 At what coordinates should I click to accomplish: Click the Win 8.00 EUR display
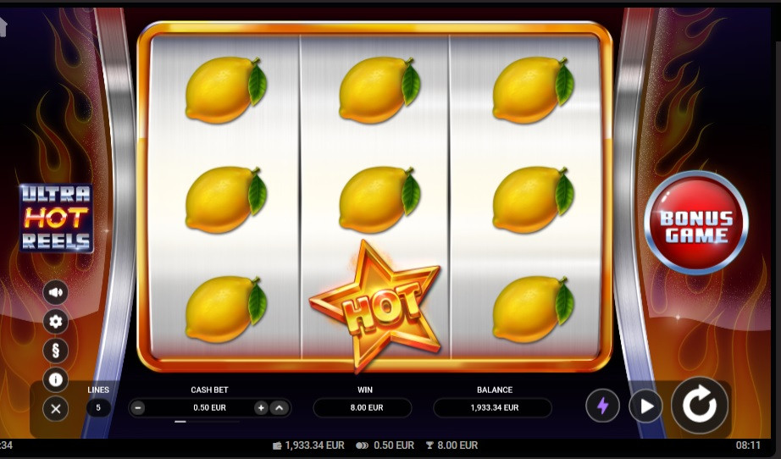pos(363,407)
